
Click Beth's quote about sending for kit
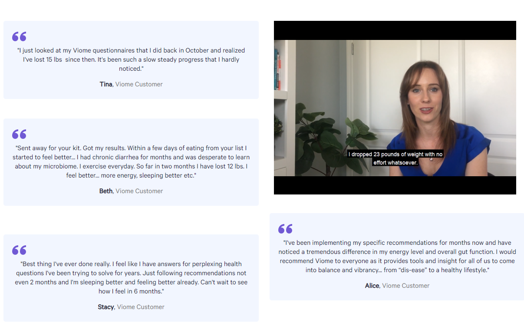[x=131, y=161]
